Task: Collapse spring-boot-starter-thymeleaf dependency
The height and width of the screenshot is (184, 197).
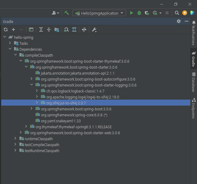Action: click(x=21, y=61)
